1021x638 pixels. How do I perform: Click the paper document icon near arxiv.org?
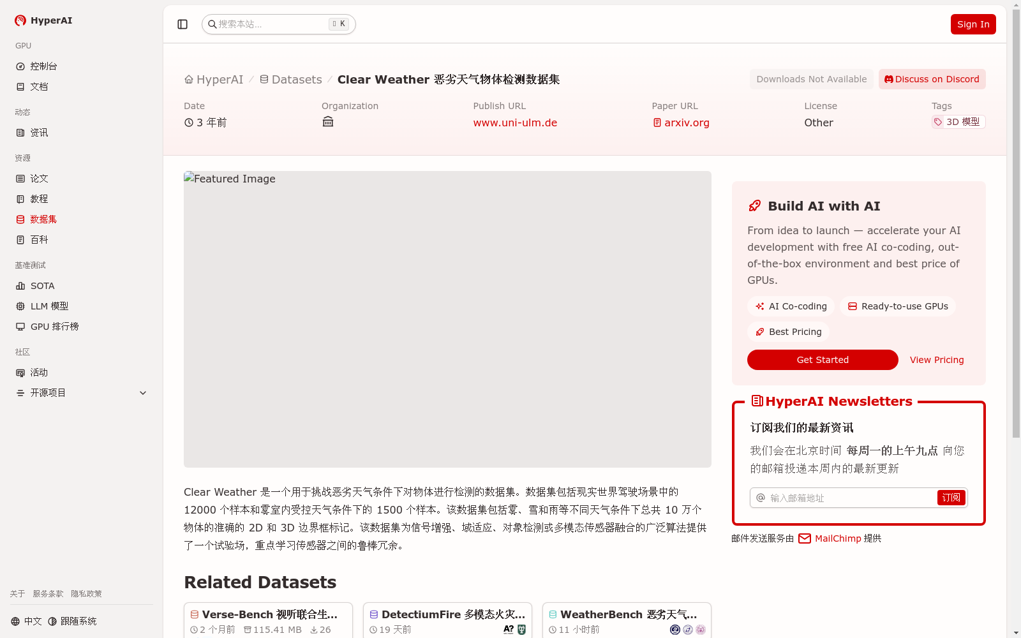click(657, 122)
